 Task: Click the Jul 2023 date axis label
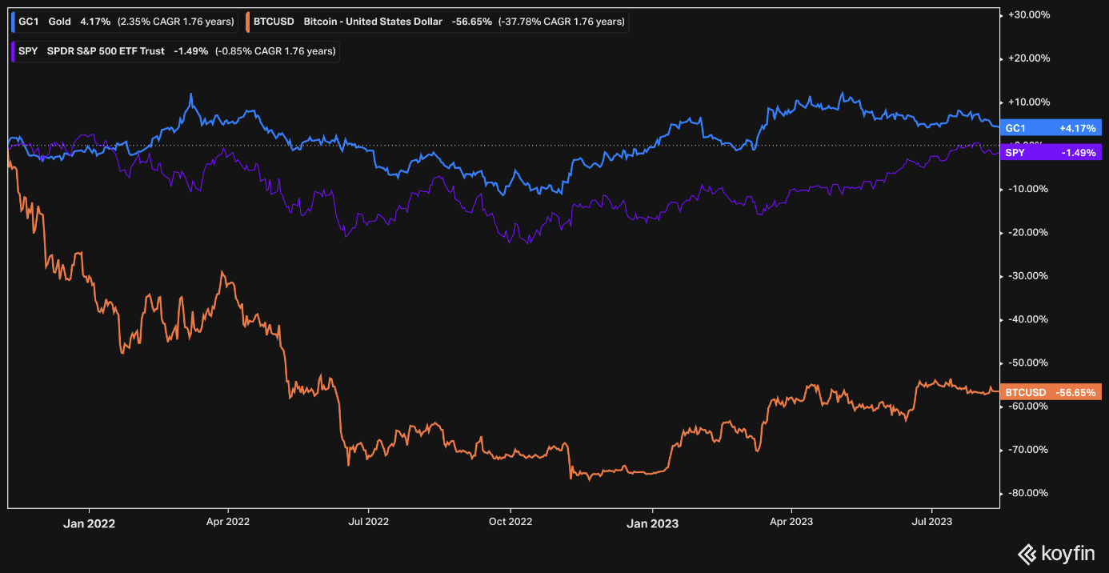931,522
